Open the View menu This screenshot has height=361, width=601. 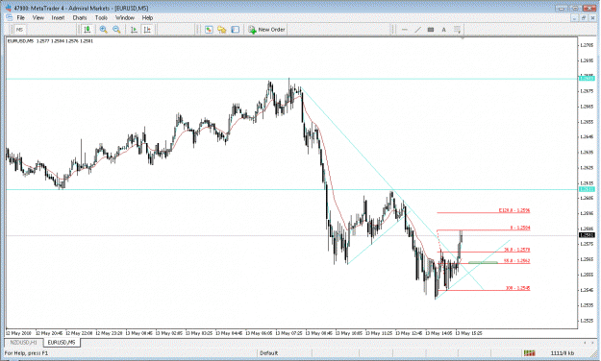pyautogui.click(x=38, y=17)
